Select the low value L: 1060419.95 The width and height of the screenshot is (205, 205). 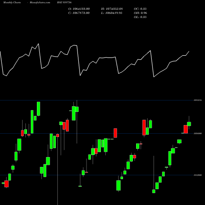[112, 13]
